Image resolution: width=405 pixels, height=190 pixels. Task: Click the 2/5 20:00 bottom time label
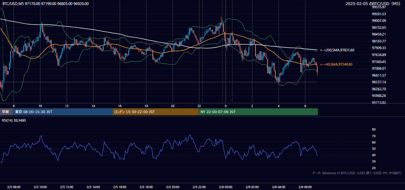(x=172, y=187)
